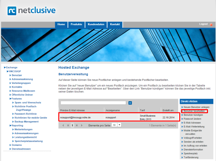Screen dimensions: 216x161
Task: Select page 1 in pager
Action: (72, 126)
